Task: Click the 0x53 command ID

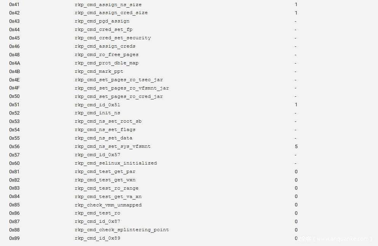Action: pyautogui.click(x=14, y=121)
